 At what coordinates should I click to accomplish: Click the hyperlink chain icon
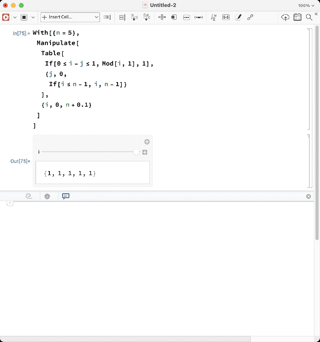tap(250, 17)
